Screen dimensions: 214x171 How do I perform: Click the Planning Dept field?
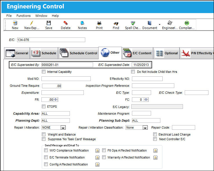tap(56, 120)
